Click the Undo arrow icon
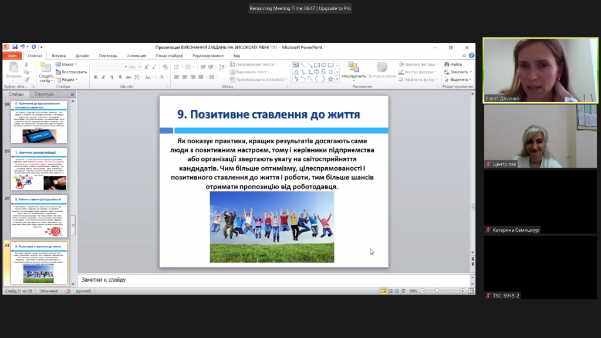Image resolution: width=601 pixels, height=338 pixels. [23, 47]
